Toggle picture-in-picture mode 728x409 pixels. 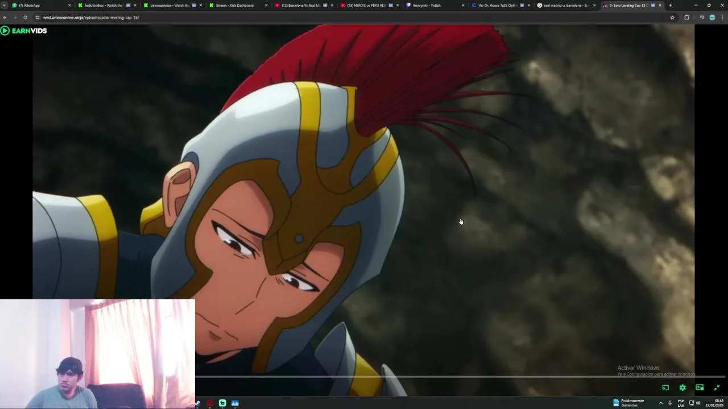[700, 387]
